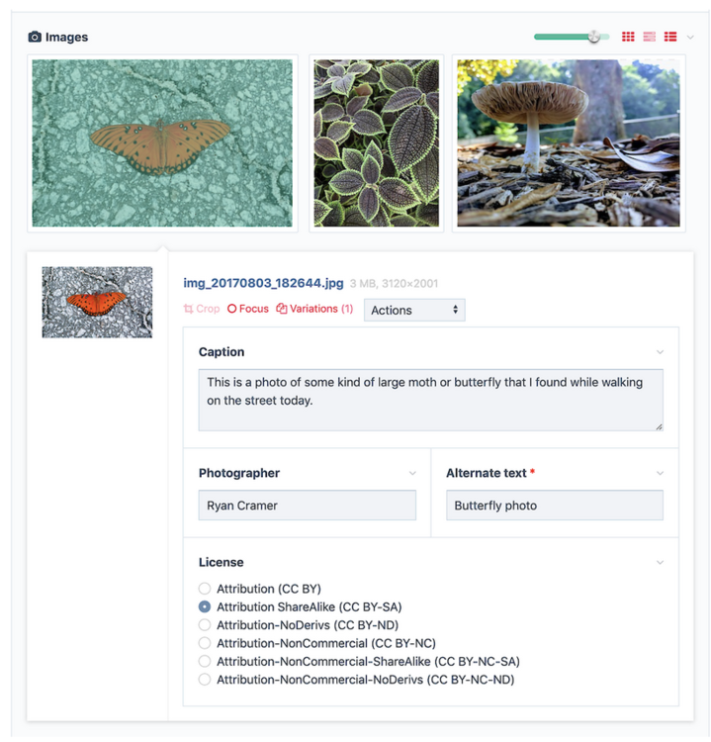Click the Crop tool icon
The width and height of the screenshot is (711, 742).
point(189,310)
